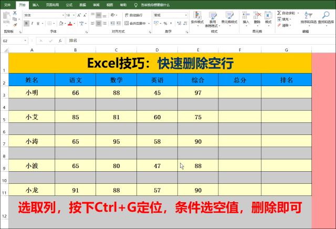Screen dimensions: 336x229
Task: Open the merge and center dropdown arrow
Action: pos(149,23)
